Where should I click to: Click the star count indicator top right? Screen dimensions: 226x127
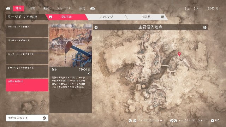[x=196, y=8]
